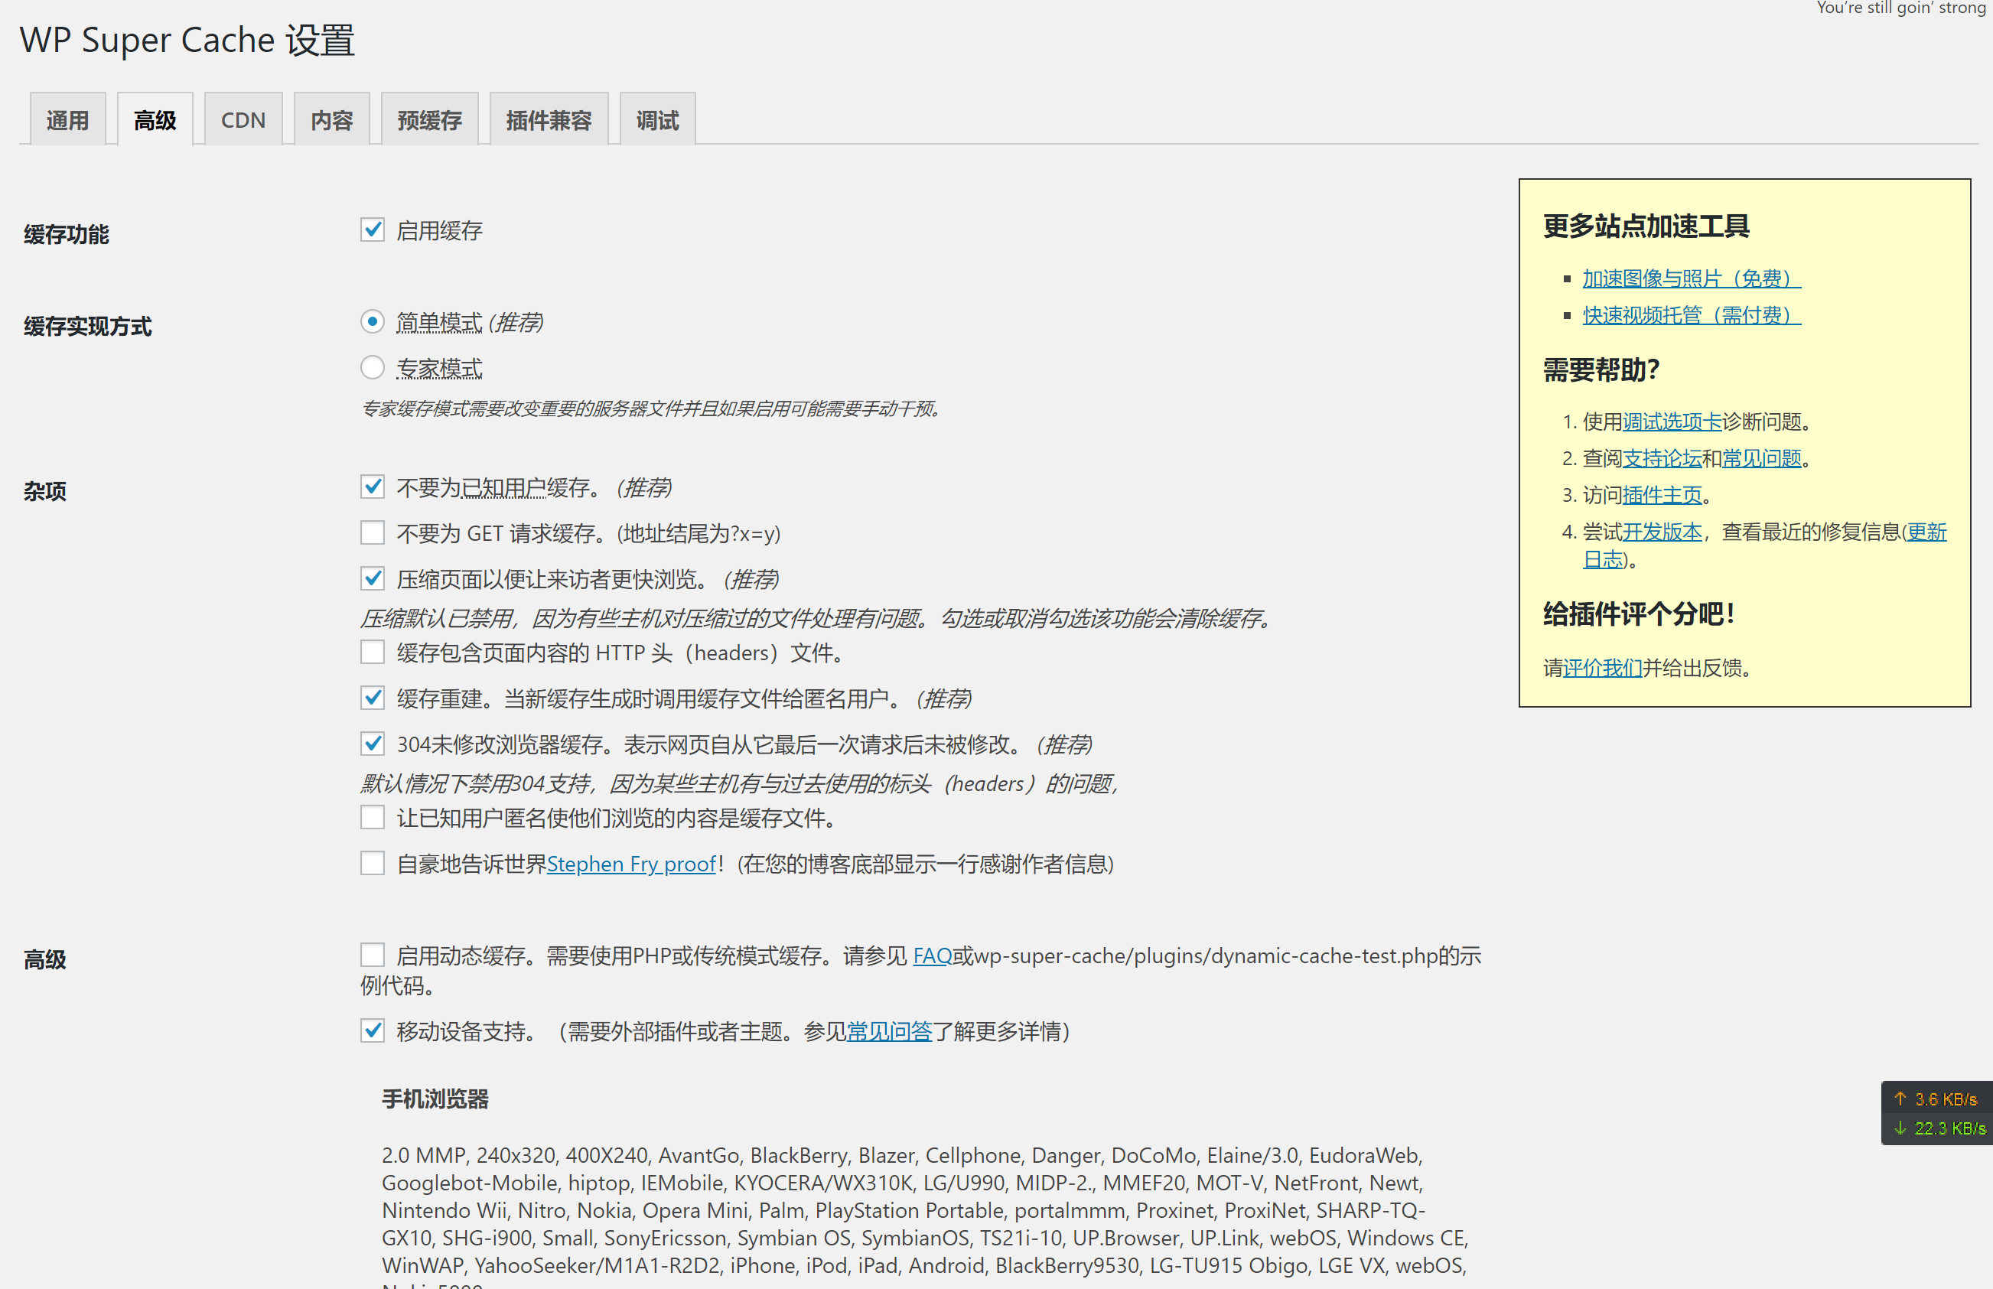The height and width of the screenshot is (1289, 1993).
Task: Uncheck 不要为已知用户缓存 option
Action: tap(373, 487)
